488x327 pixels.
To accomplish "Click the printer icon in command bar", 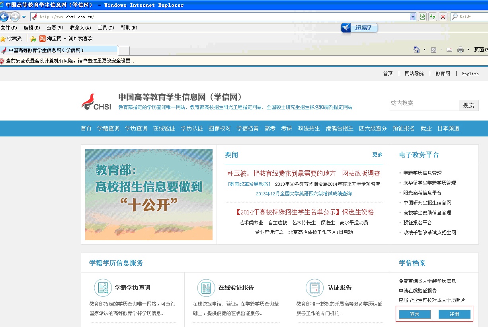I will click(x=461, y=50).
